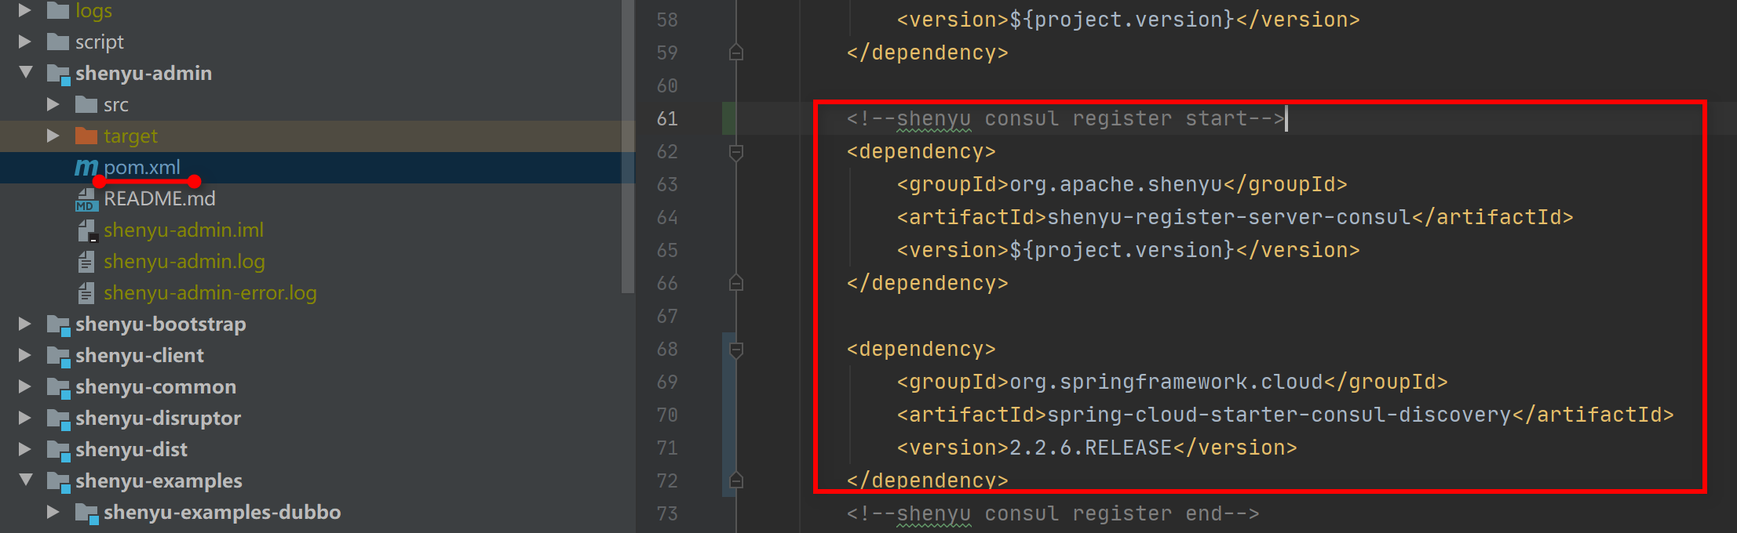Collapse the shenyu-examples module node

point(26,480)
